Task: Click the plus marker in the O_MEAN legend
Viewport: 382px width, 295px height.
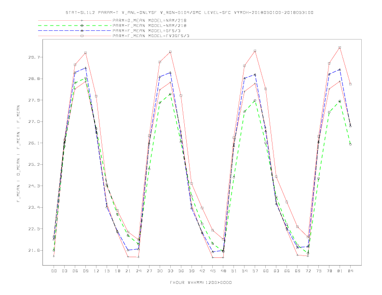Action: [82, 20]
